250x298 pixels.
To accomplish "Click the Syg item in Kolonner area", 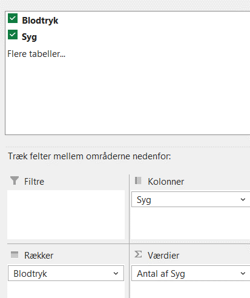I will tap(191, 199).
